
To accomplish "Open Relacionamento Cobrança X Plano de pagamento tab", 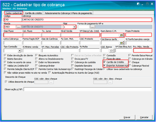I will [x=68, y=13].
